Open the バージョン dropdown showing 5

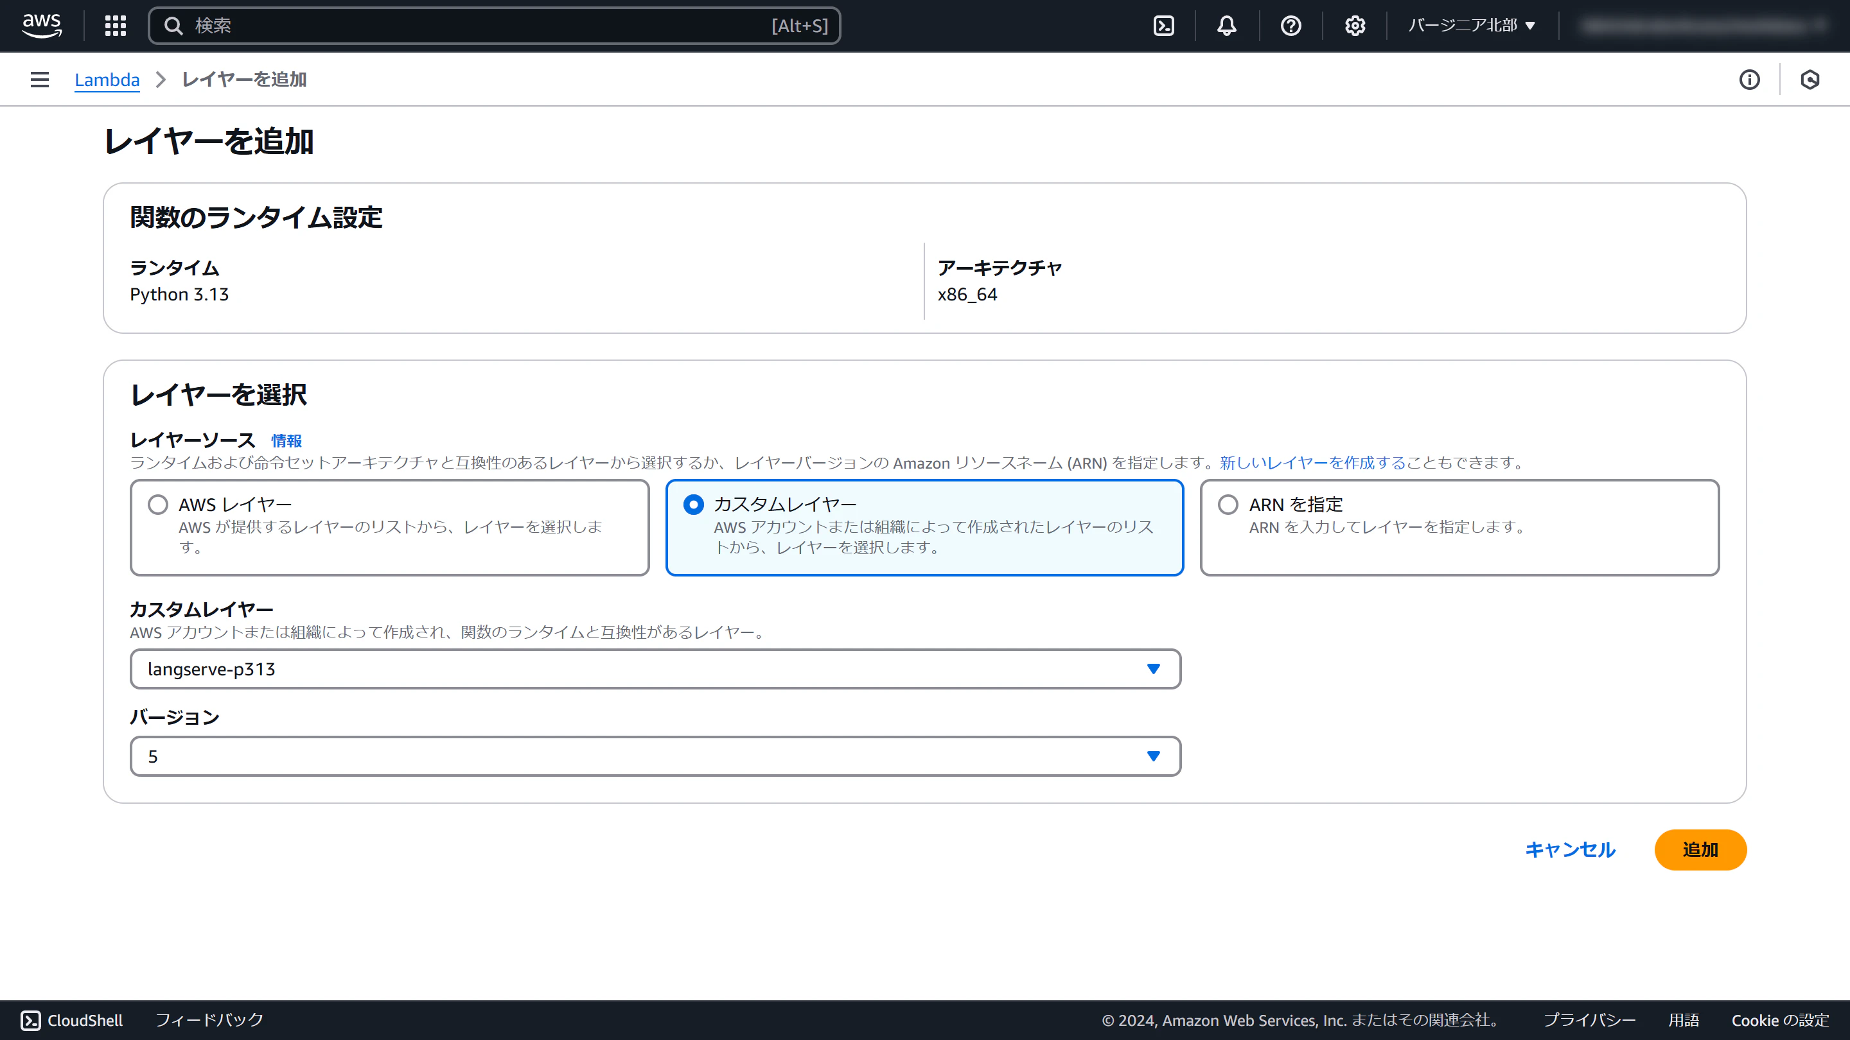coord(655,756)
